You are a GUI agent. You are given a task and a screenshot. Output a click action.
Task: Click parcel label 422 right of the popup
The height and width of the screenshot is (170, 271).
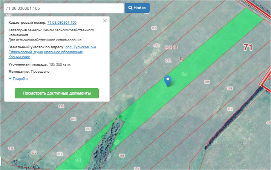[x=156, y=45]
